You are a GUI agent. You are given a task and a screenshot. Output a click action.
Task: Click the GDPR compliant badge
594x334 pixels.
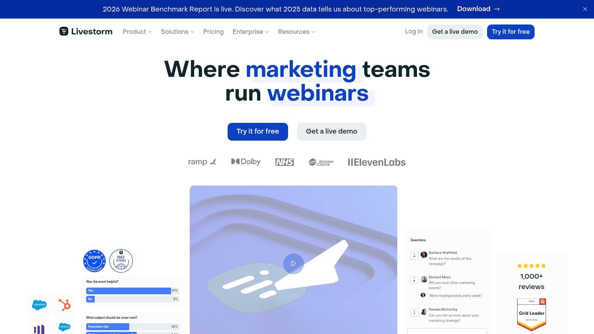pyautogui.click(x=94, y=261)
